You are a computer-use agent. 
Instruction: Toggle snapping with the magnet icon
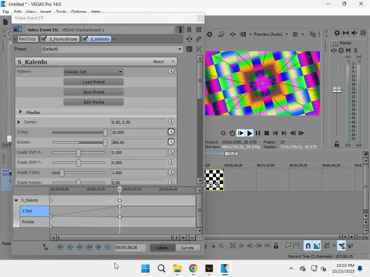pos(308,246)
